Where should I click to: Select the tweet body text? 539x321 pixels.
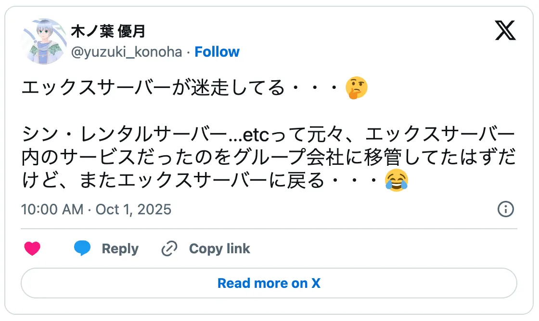coord(241,135)
